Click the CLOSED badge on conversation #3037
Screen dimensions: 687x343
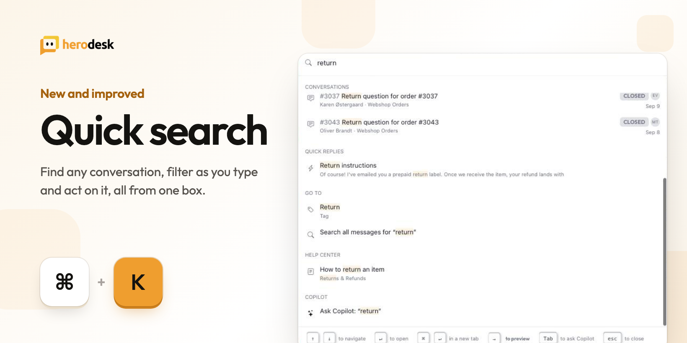click(x=634, y=96)
